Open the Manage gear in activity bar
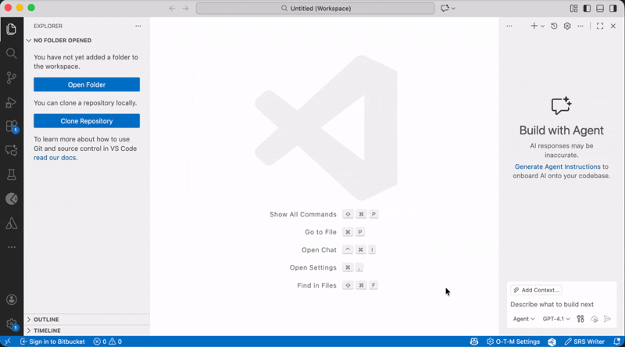This screenshot has width=625, height=347. 12,324
